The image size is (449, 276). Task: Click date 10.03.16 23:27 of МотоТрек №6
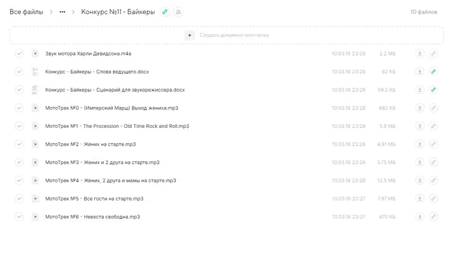348,216
